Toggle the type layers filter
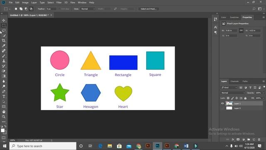Image resolution: width=266 pixels, height=150 pixels. pyautogui.click(x=250, y=87)
